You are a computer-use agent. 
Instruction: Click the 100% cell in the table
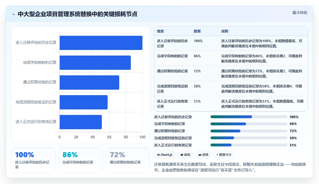[198, 41]
